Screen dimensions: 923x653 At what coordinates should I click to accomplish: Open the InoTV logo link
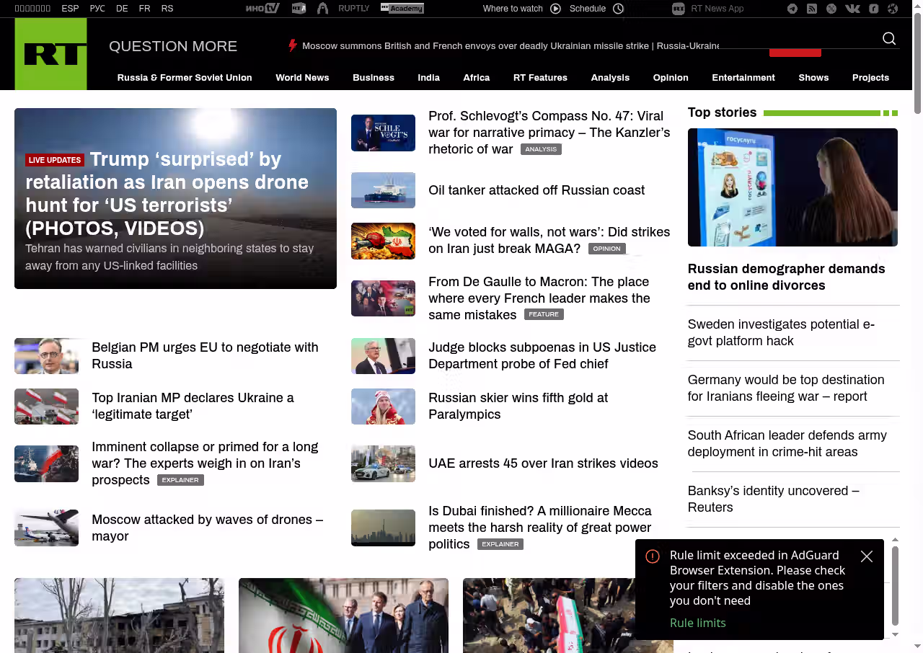click(262, 9)
